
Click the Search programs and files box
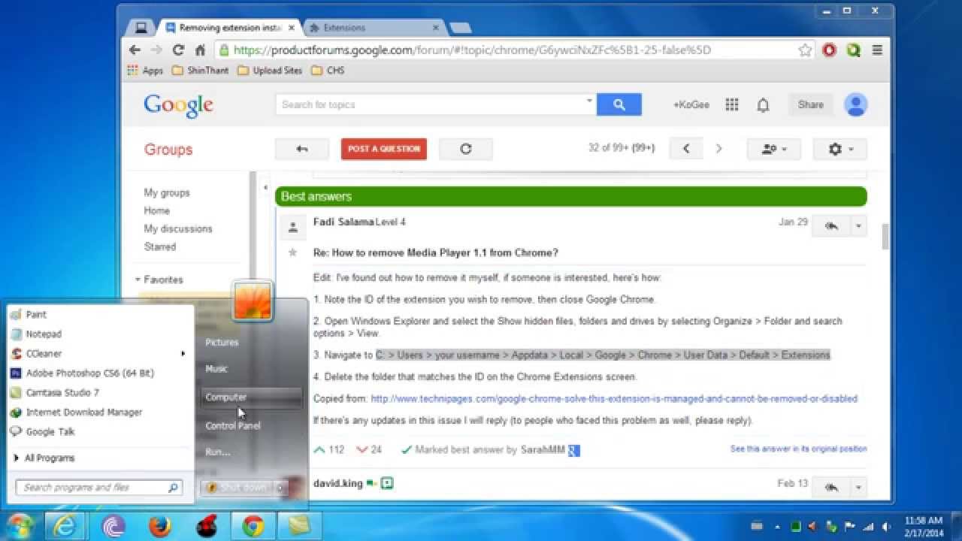click(98, 488)
